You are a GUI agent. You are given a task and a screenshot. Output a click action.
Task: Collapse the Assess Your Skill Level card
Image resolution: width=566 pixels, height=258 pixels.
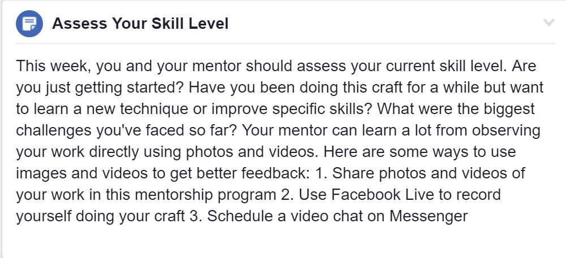pyautogui.click(x=548, y=23)
